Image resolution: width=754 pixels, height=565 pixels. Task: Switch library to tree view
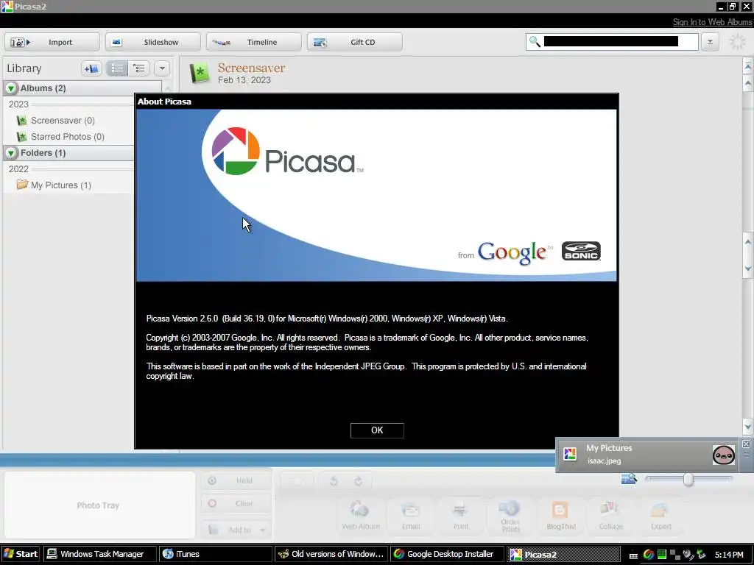tap(139, 68)
